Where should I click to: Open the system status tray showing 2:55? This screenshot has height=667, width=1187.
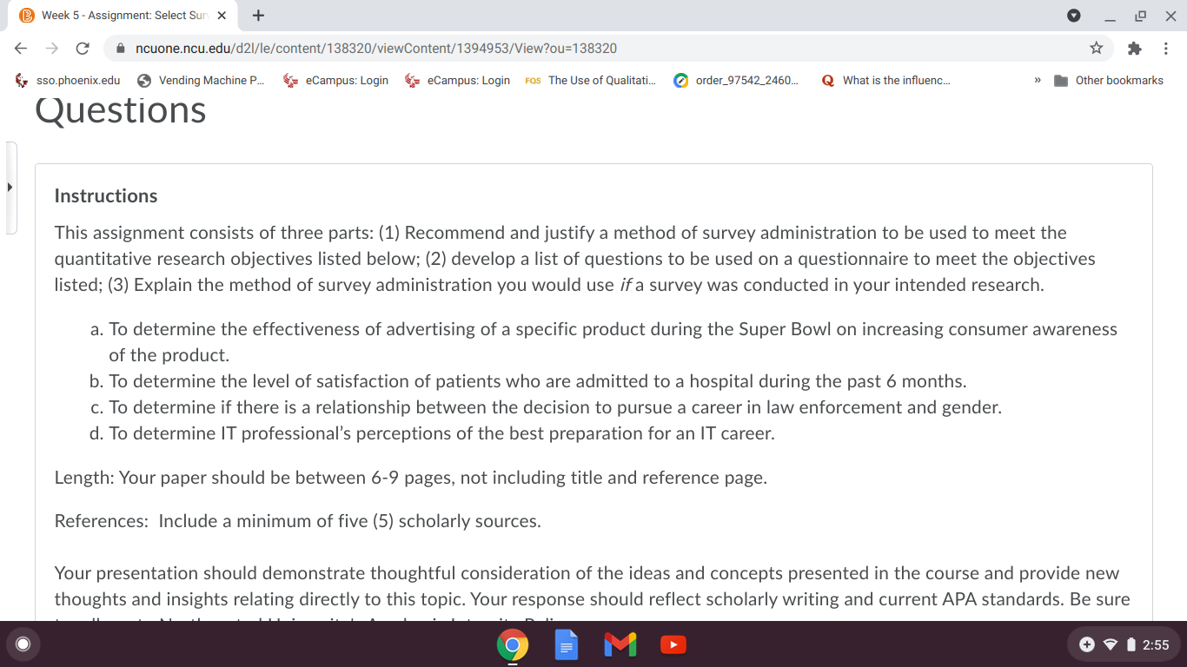pos(1124,644)
